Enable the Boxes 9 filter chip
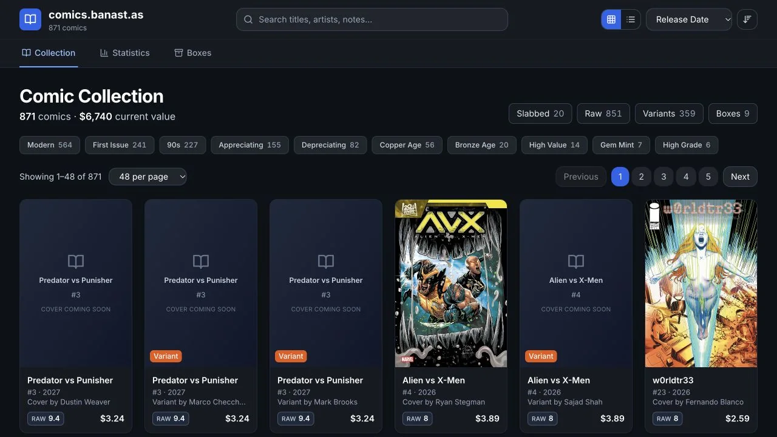777x437 pixels. click(x=733, y=113)
